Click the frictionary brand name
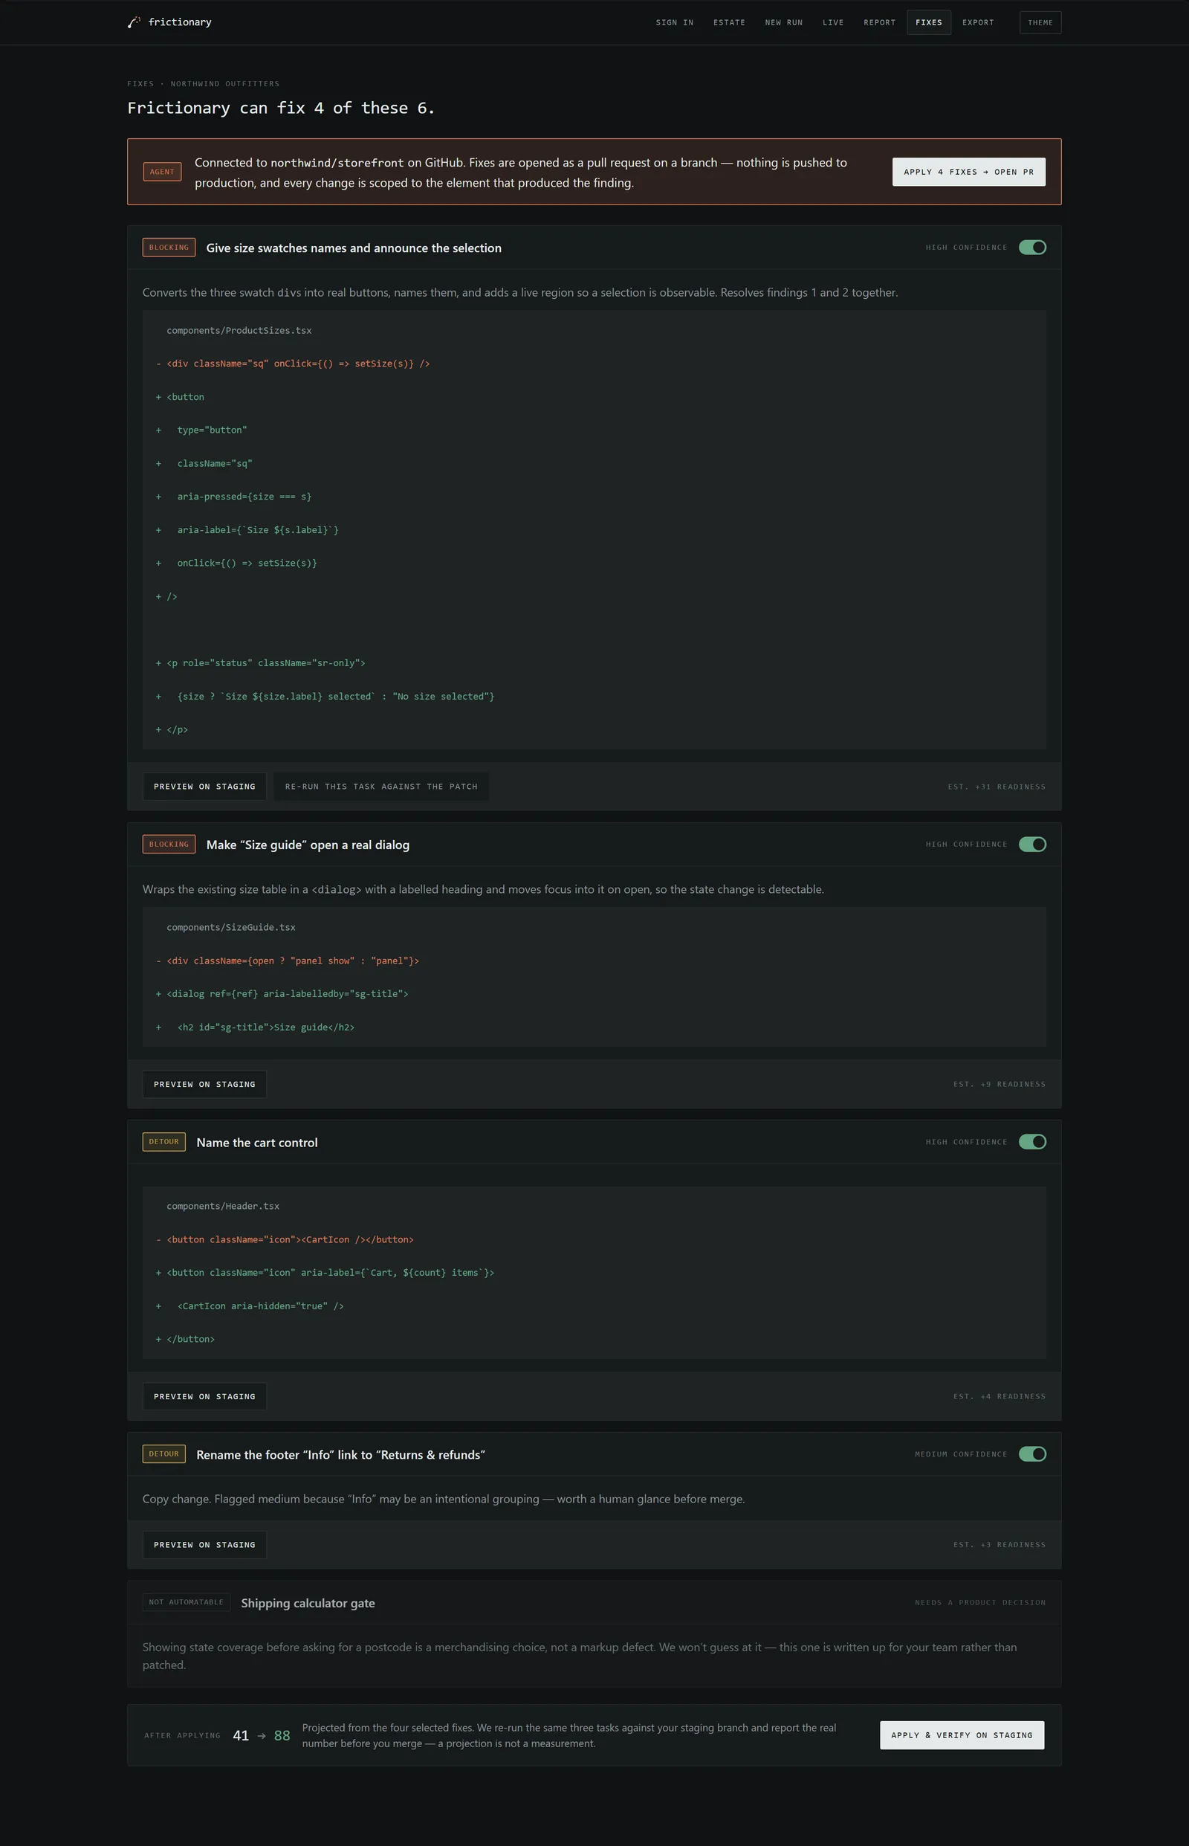Screen dimensions: 1189x1846 tap(180, 22)
